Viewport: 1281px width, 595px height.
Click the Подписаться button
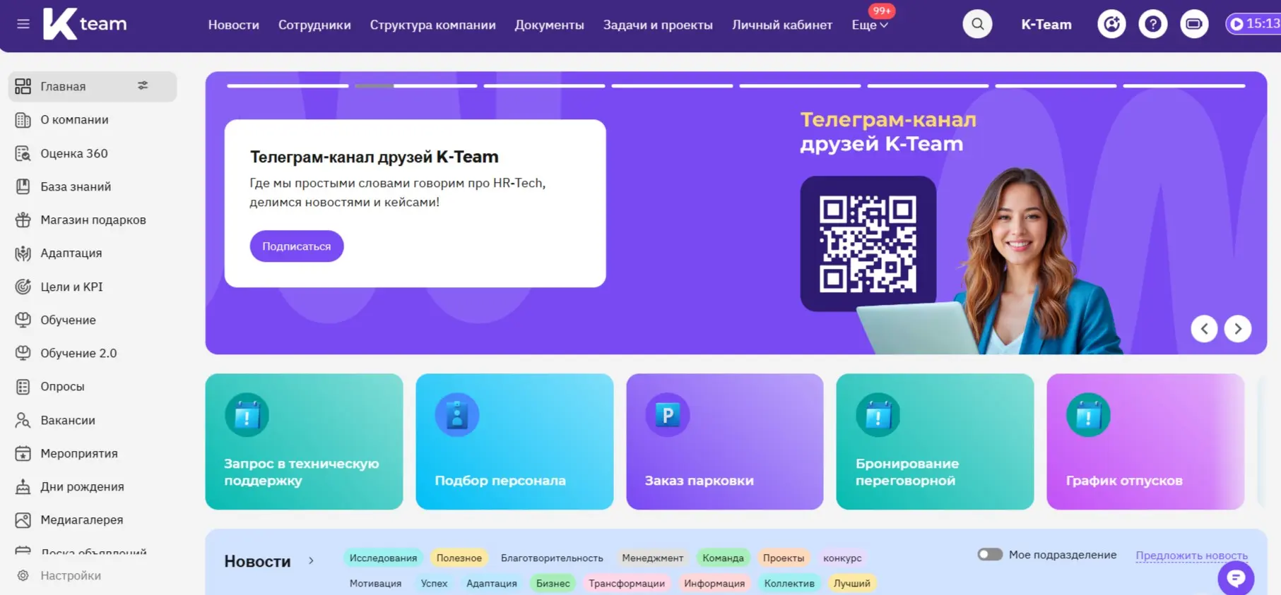[297, 246]
